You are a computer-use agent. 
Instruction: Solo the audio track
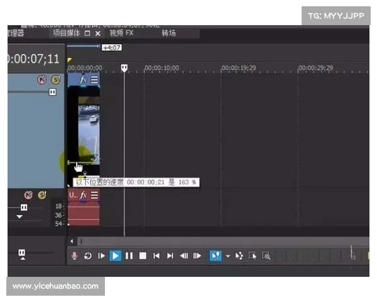coord(42,195)
